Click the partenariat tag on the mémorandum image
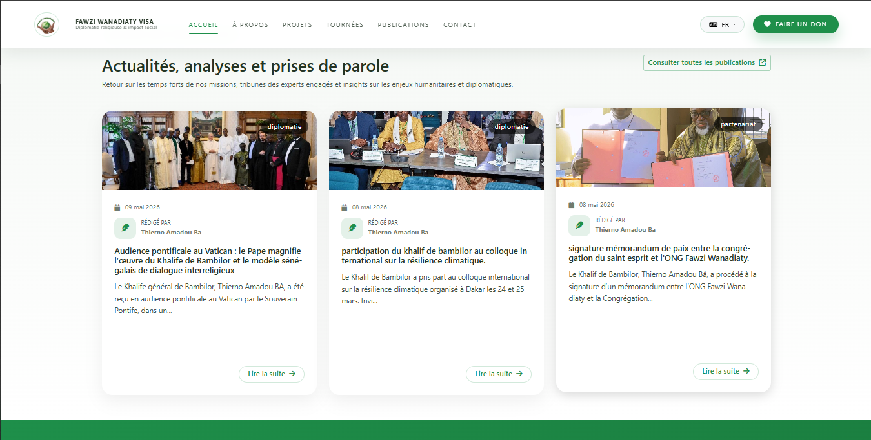The image size is (871, 440). [738, 124]
